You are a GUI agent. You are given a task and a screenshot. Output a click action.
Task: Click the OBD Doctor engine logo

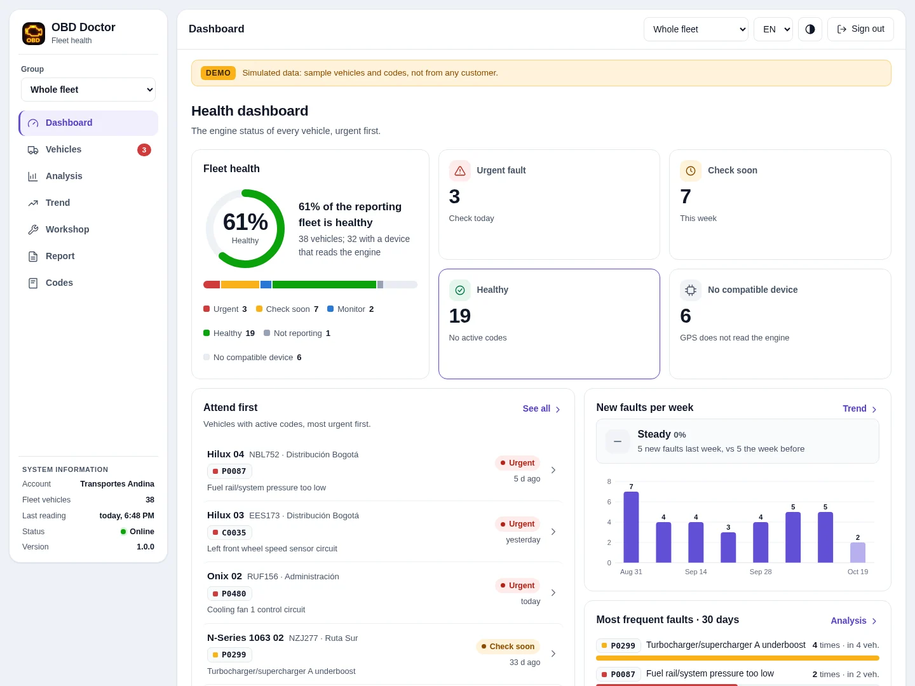(34, 34)
